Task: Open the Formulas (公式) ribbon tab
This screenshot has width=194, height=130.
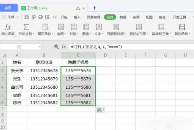Action: click(110, 17)
